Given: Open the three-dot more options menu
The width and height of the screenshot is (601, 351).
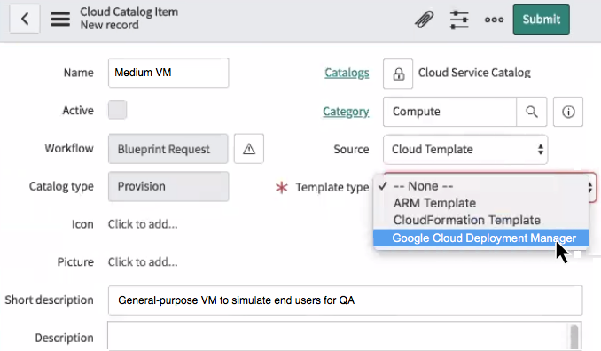Looking at the screenshot, I should click(494, 19).
